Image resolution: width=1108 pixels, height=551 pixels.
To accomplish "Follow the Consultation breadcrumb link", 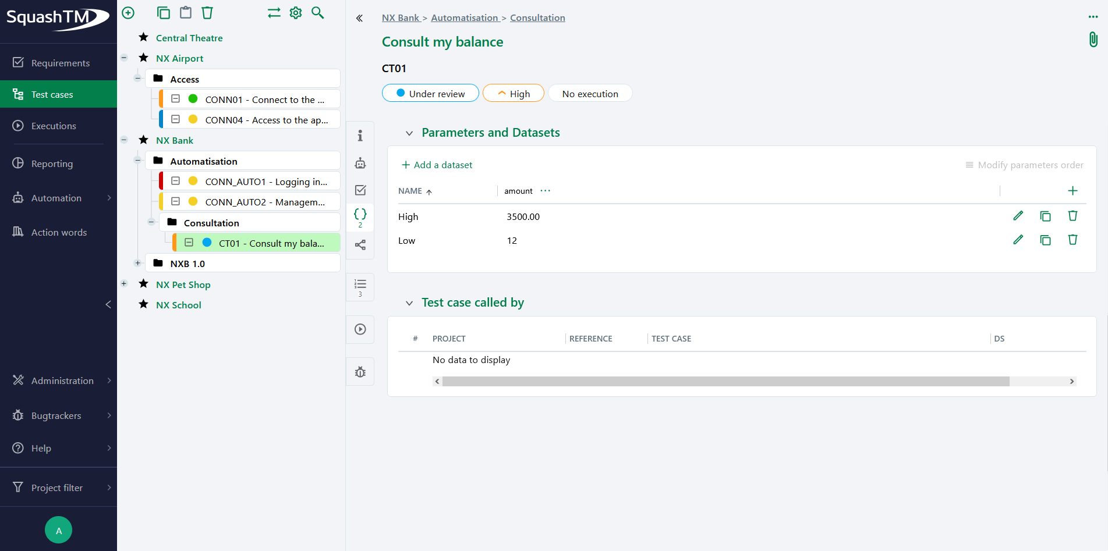I will 537,18.
